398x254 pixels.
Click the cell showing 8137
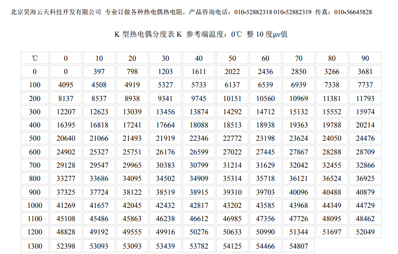pyautogui.click(x=66, y=98)
